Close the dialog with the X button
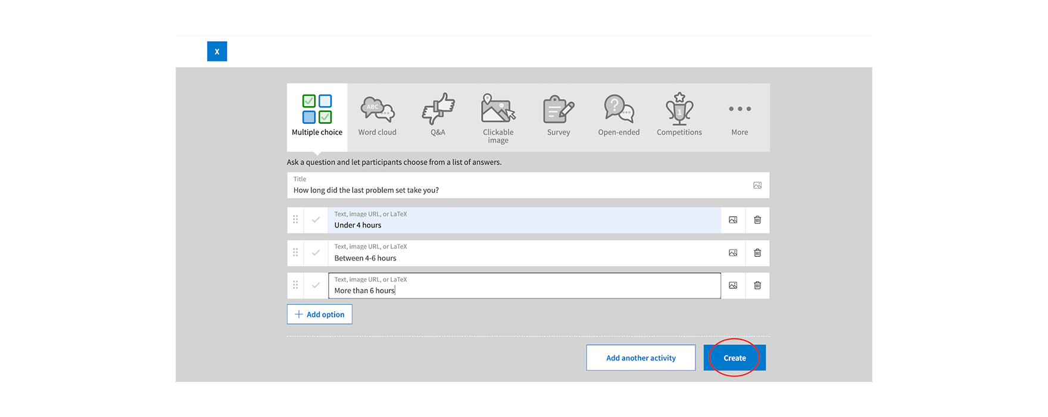The height and width of the screenshot is (417, 1048). (x=217, y=52)
